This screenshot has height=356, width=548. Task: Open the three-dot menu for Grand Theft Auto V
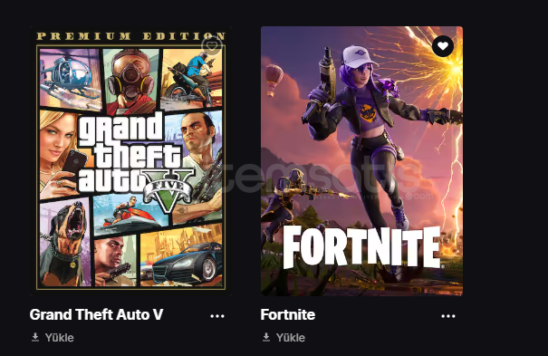click(217, 316)
